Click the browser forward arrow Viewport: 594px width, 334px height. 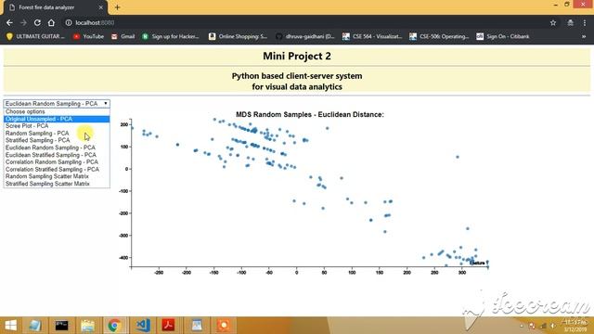[23, 22]
